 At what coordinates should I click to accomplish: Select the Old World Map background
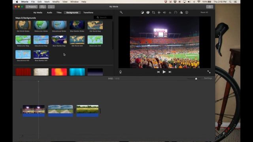pyautogui.click(x=95, y=25)
